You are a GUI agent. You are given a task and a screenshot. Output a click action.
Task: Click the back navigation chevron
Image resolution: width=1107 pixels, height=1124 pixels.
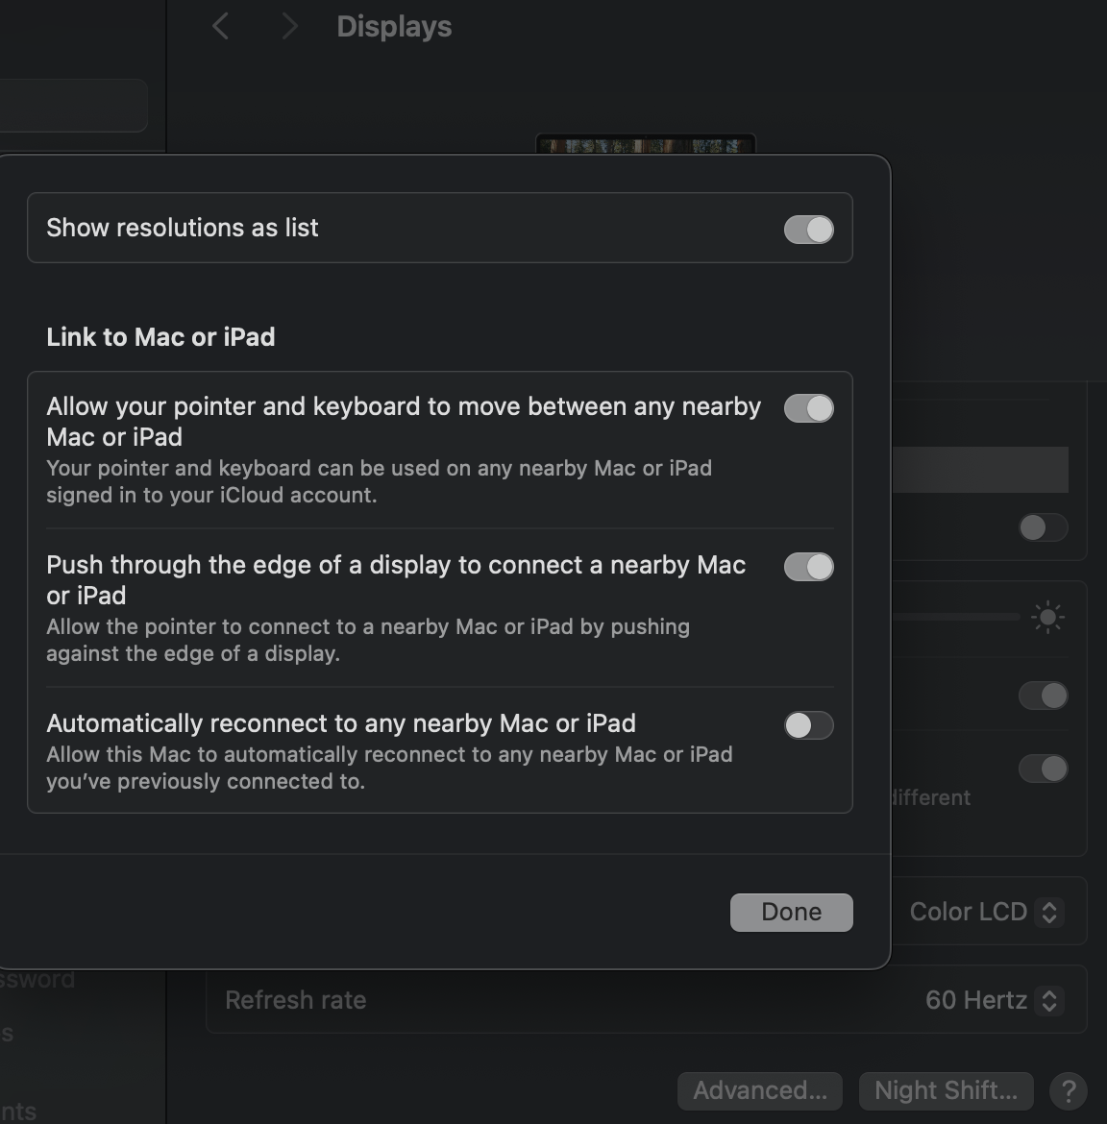tap(220, 26)
